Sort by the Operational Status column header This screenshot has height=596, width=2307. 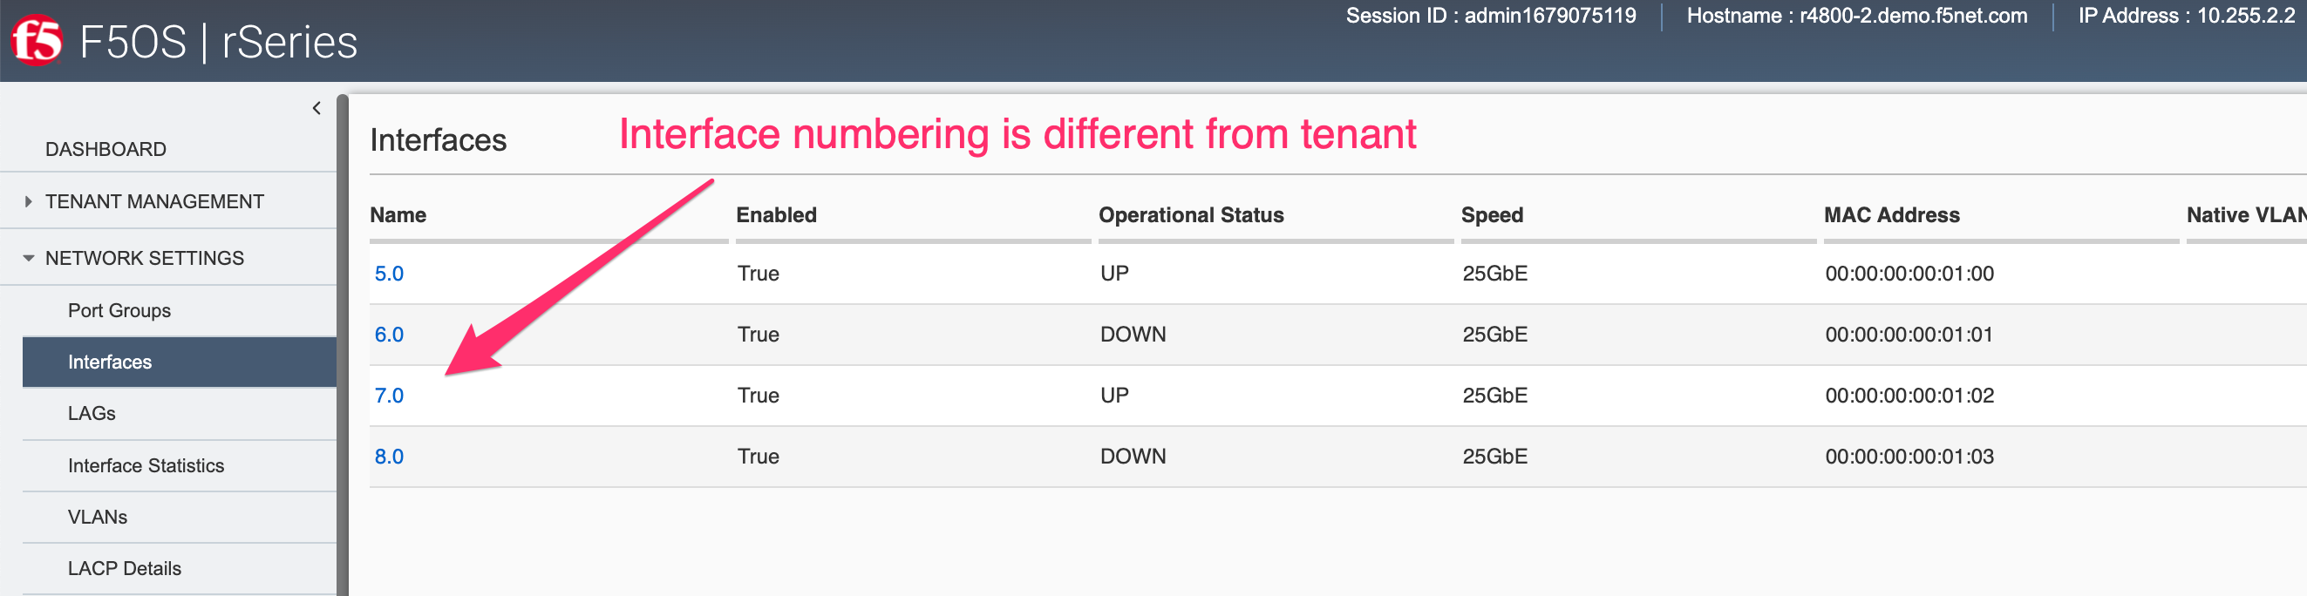click(1191, 214)
